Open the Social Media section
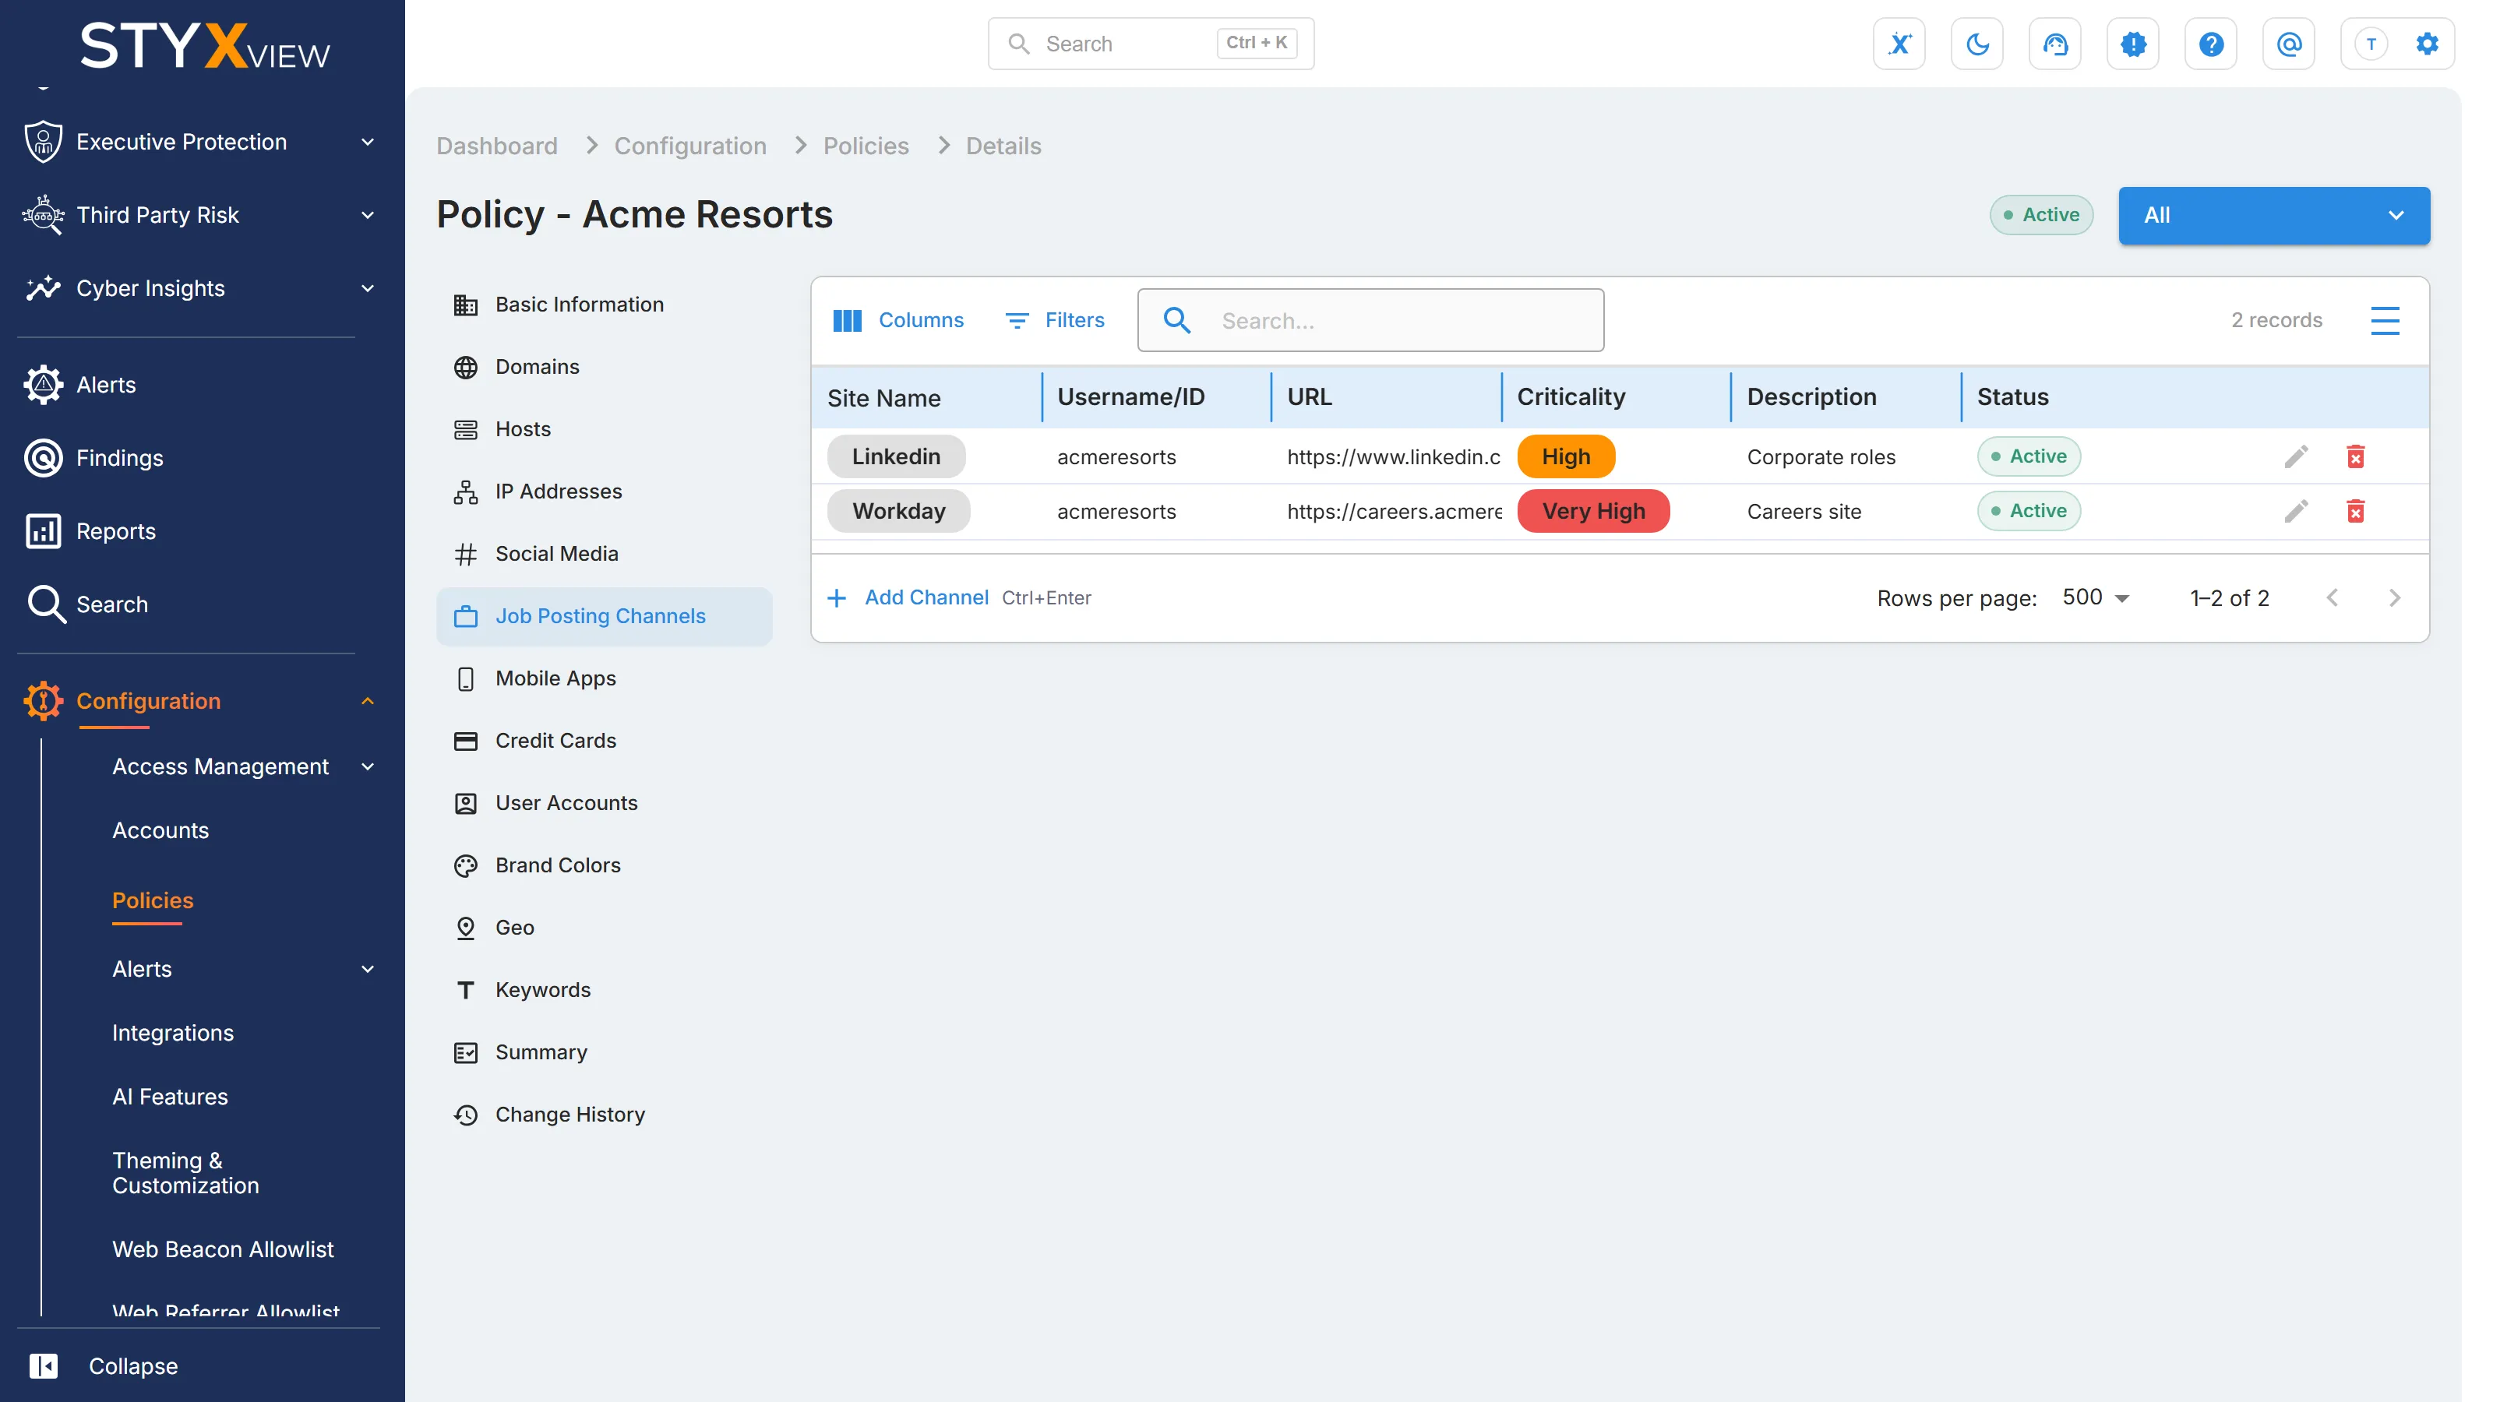Screen dimensions: 2493x1402 click(x=604, y=554)
